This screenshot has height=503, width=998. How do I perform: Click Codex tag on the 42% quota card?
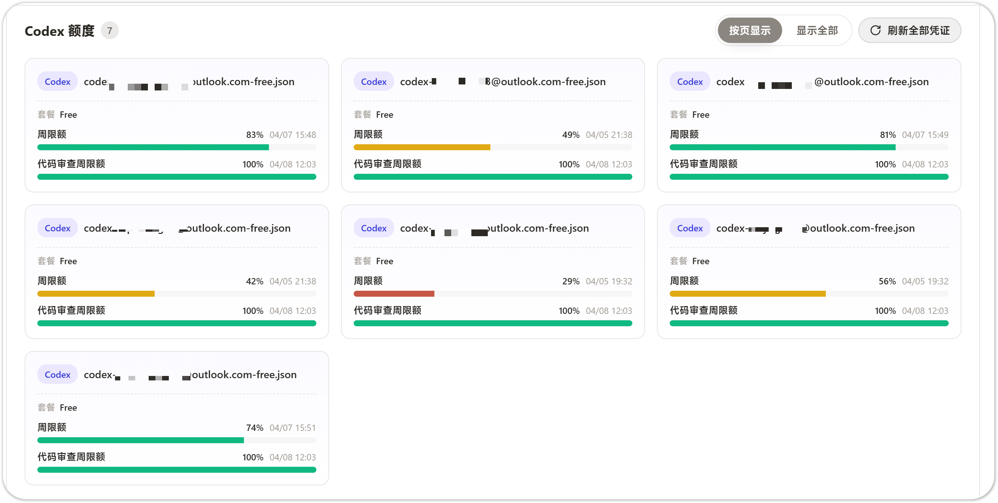[x=58, y=228]
